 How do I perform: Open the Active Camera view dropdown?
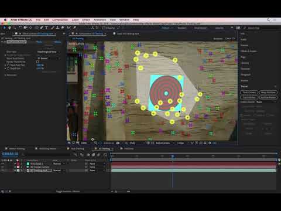(x=165, y=143)
